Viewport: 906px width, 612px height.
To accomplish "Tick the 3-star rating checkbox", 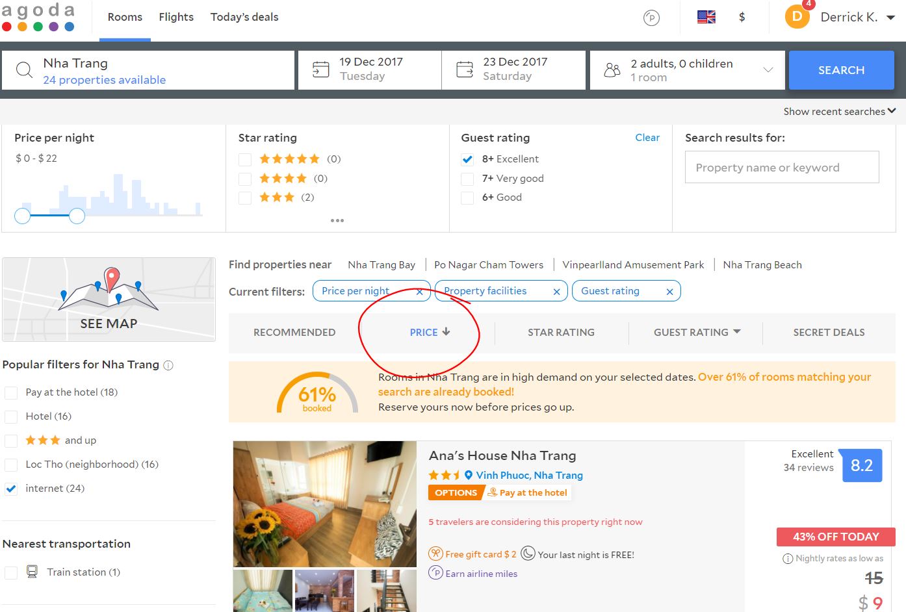I will click(x=245, y=198).
